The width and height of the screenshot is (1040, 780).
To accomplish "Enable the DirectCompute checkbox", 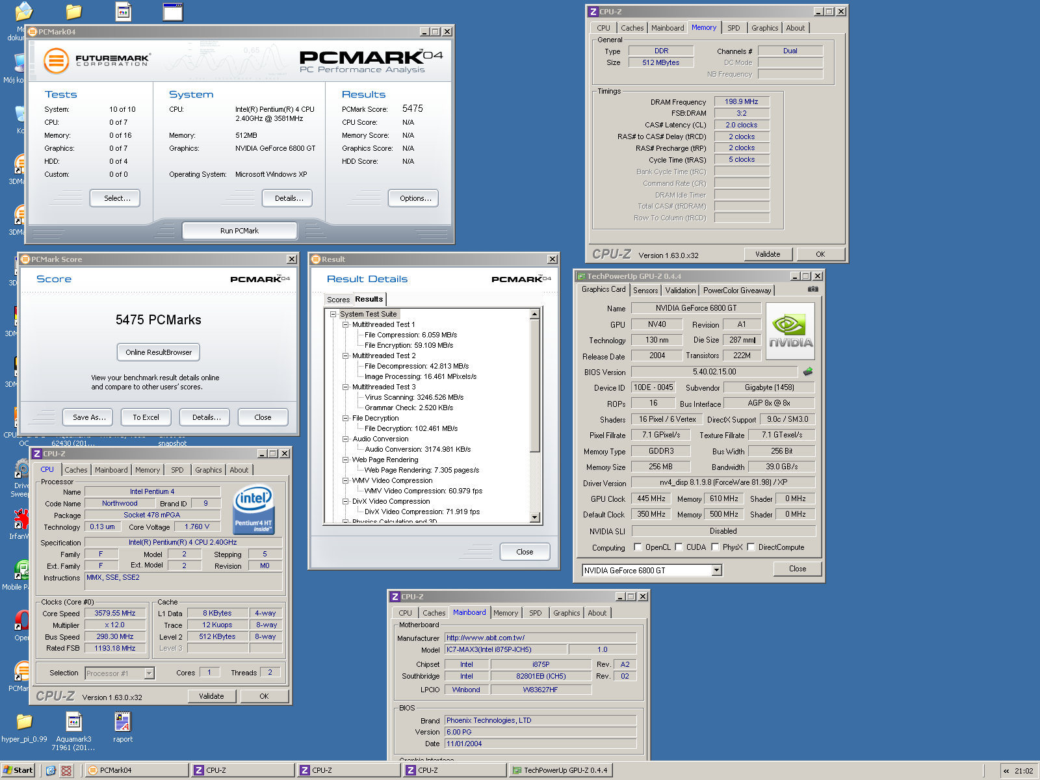I will (x=751, y=547).
